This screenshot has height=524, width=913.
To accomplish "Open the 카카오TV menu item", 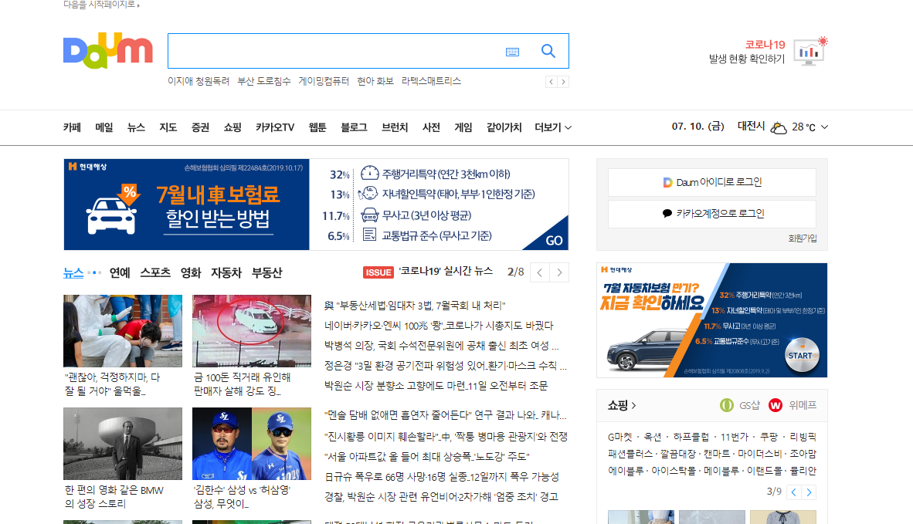I will coord(275,127).
